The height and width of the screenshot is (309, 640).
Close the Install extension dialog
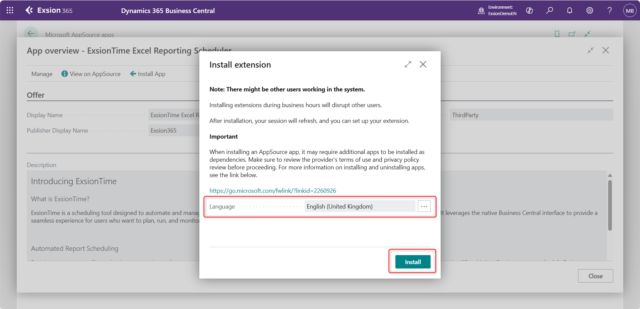coord(423,64)
